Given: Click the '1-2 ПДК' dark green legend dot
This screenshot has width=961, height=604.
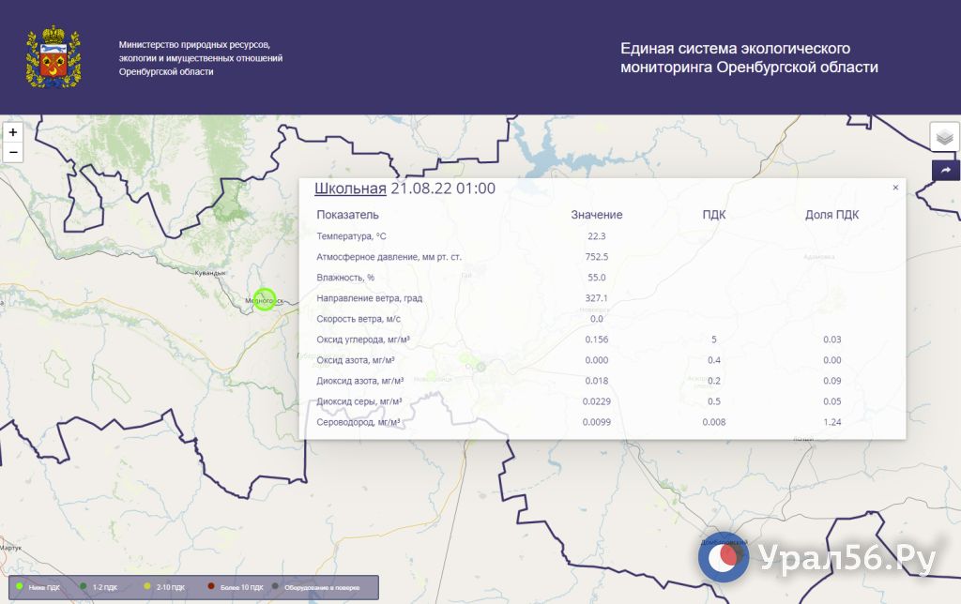Looking at the screenshot, I should (x=84, y=586).
